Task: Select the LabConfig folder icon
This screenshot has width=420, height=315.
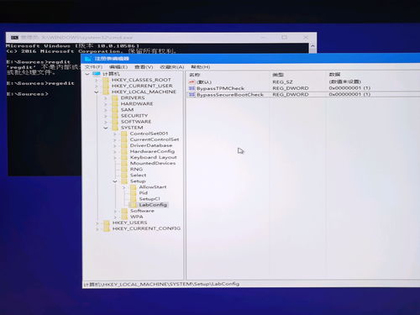Action: tap(134, 205)
